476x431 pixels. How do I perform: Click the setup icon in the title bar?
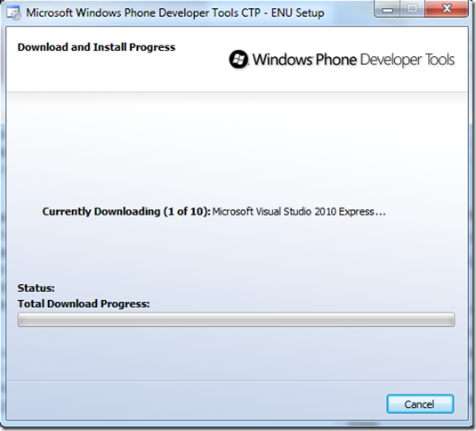tap(13, 13)
